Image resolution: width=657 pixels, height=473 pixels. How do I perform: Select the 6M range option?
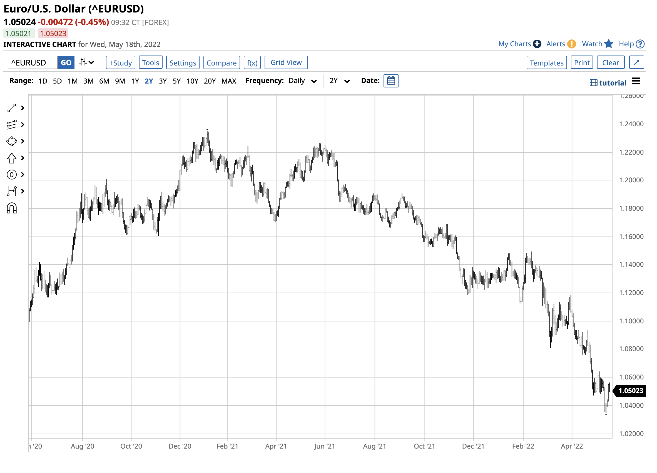[104, 81]
